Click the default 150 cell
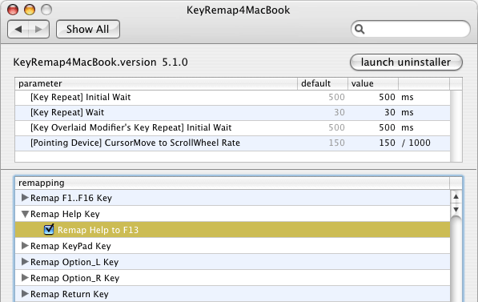Viewport: 478px width, 302px height. tap(336, 143)
